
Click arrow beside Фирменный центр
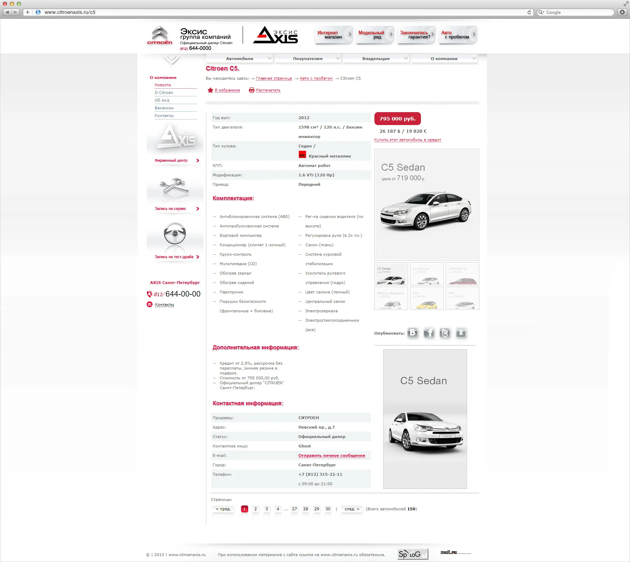coord(198,161)
